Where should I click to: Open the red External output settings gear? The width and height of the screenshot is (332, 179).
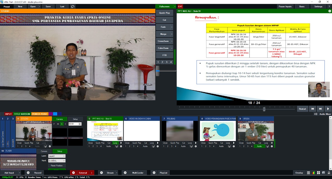[73, 173]
